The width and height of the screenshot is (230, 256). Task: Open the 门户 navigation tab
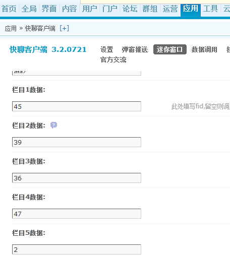(x=110, y=9)
